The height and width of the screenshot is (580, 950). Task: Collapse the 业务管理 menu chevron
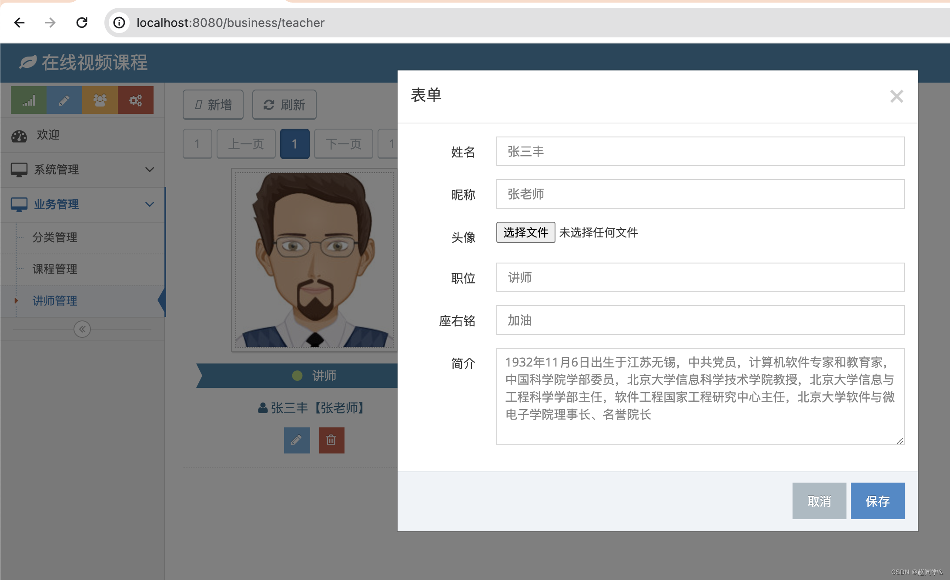tap(150, 204)
